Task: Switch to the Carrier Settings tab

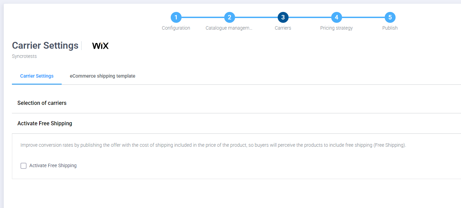Action: pyautogui.click(x=37, y=76)
